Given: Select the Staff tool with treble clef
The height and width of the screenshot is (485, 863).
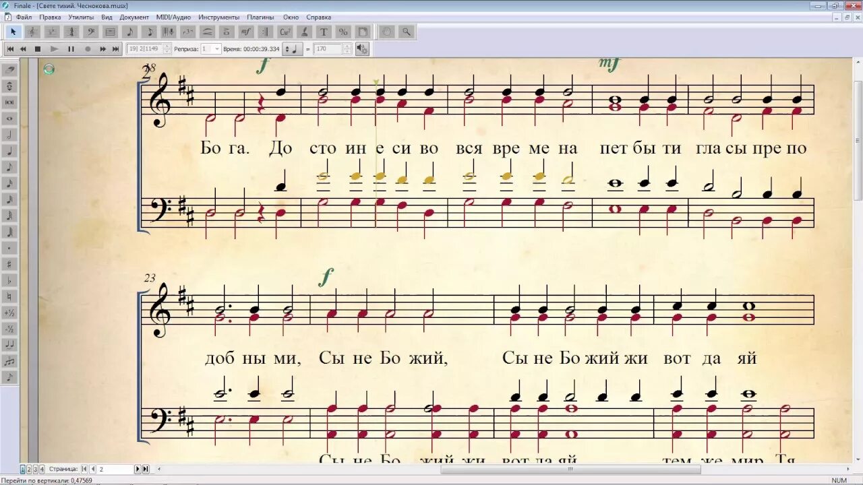Looking at the screenshot, I should pos(32,32).
